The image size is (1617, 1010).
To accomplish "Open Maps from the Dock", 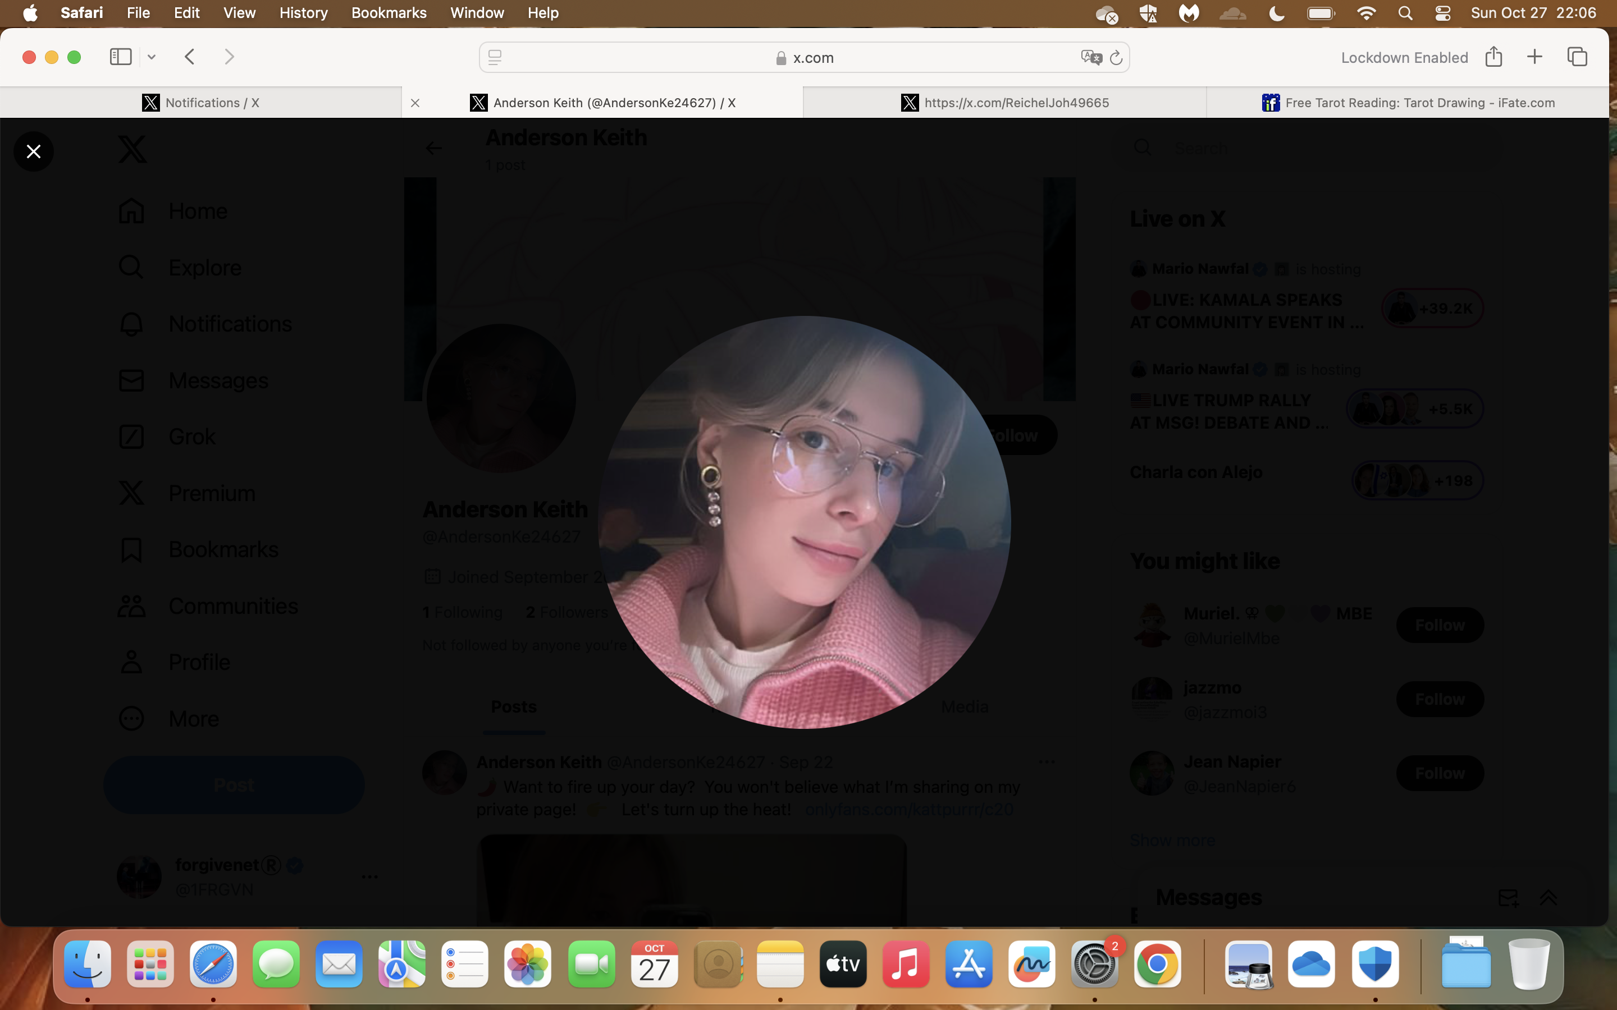I will click(x=401, y=964).
